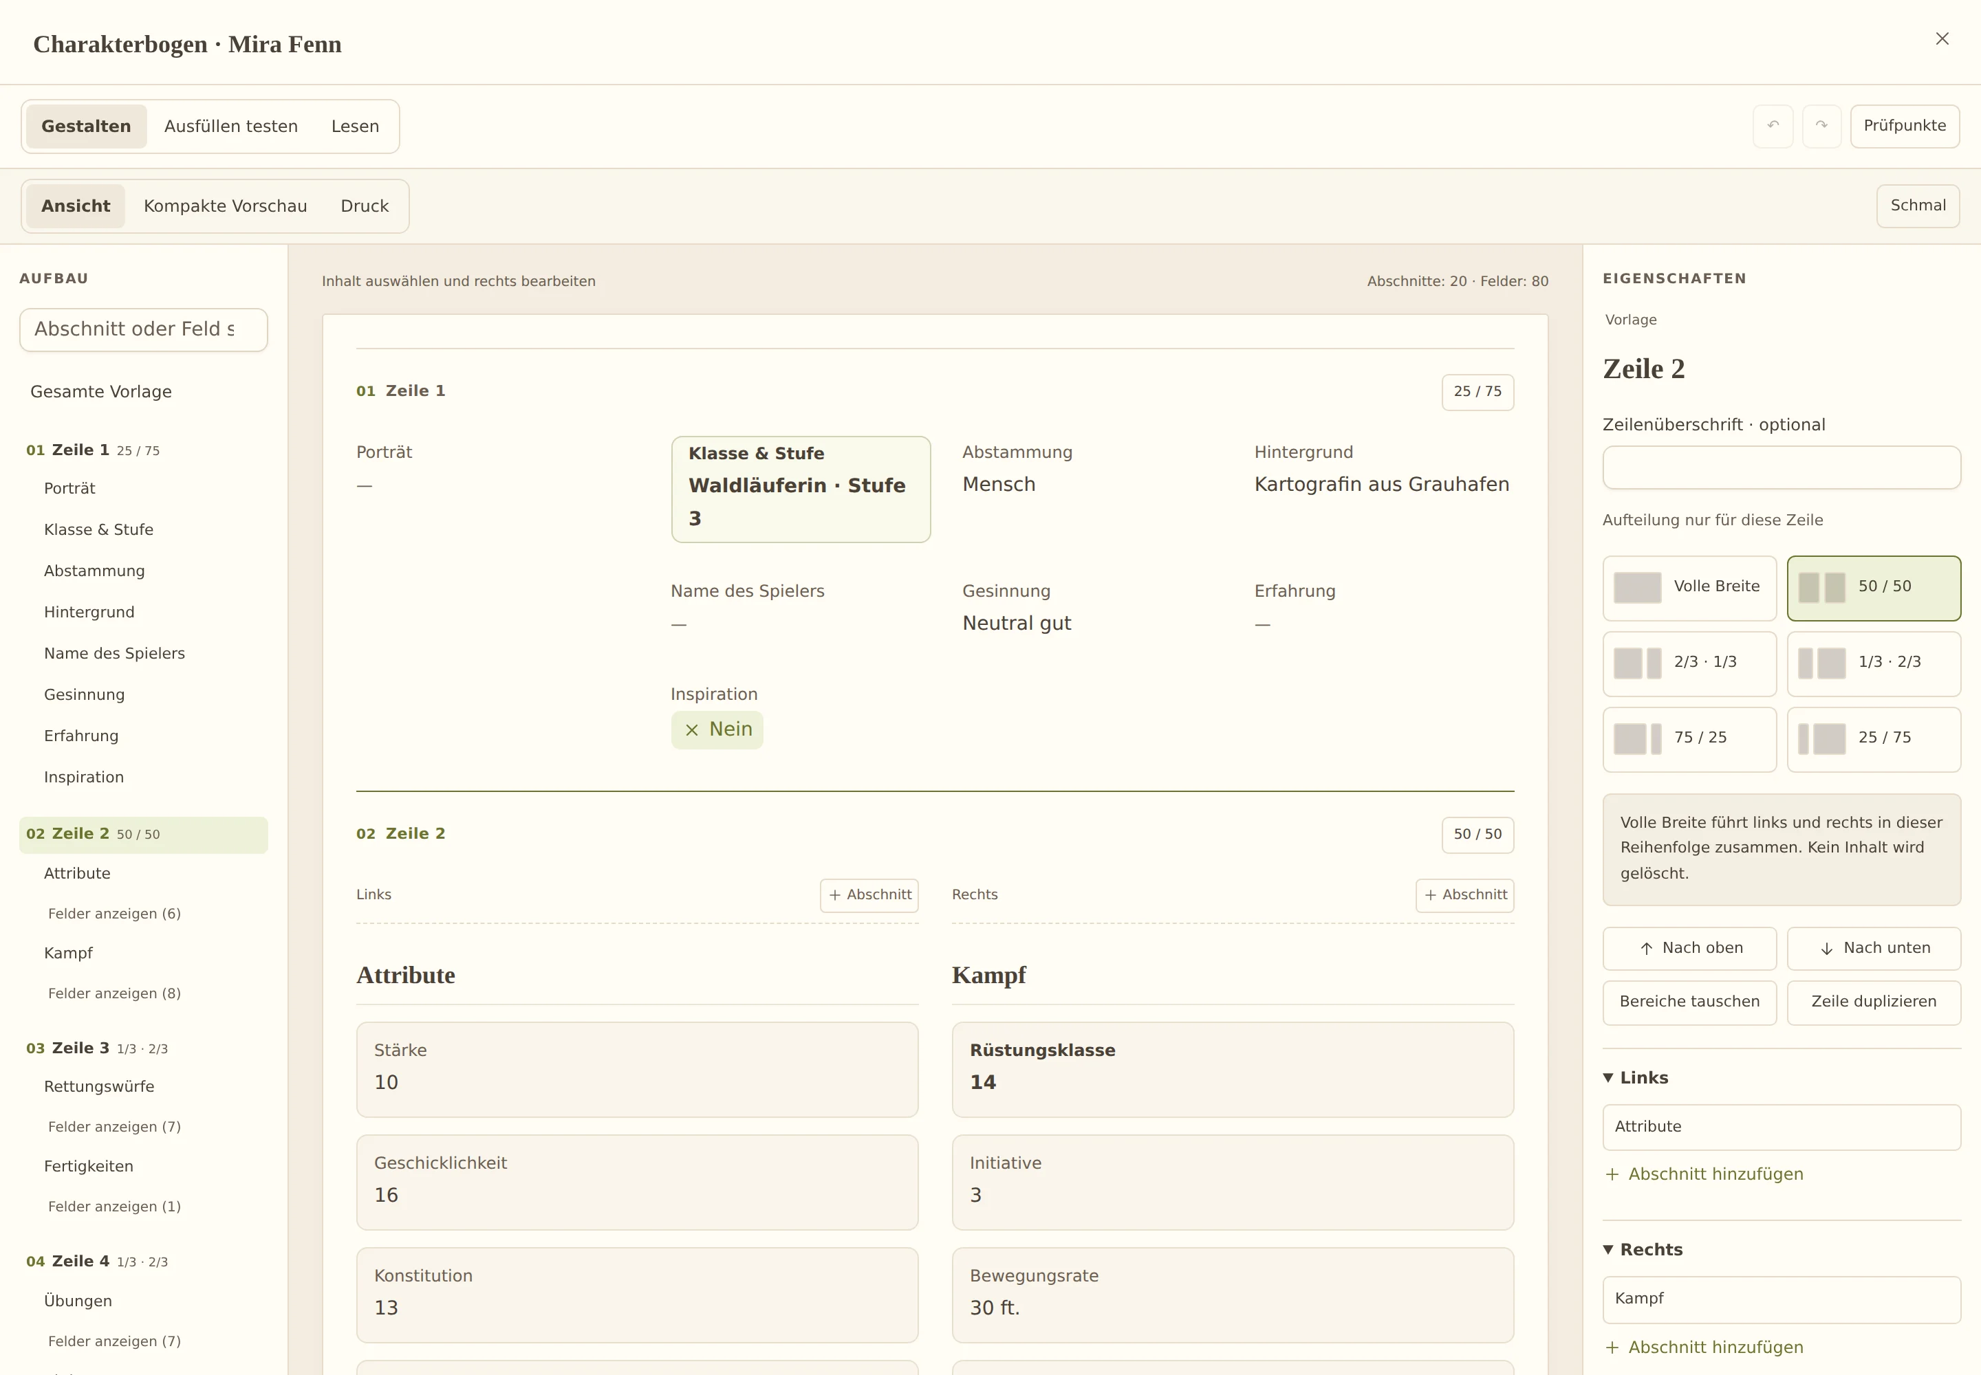Choose the 25 / 75 split layout

[1873, 739]
